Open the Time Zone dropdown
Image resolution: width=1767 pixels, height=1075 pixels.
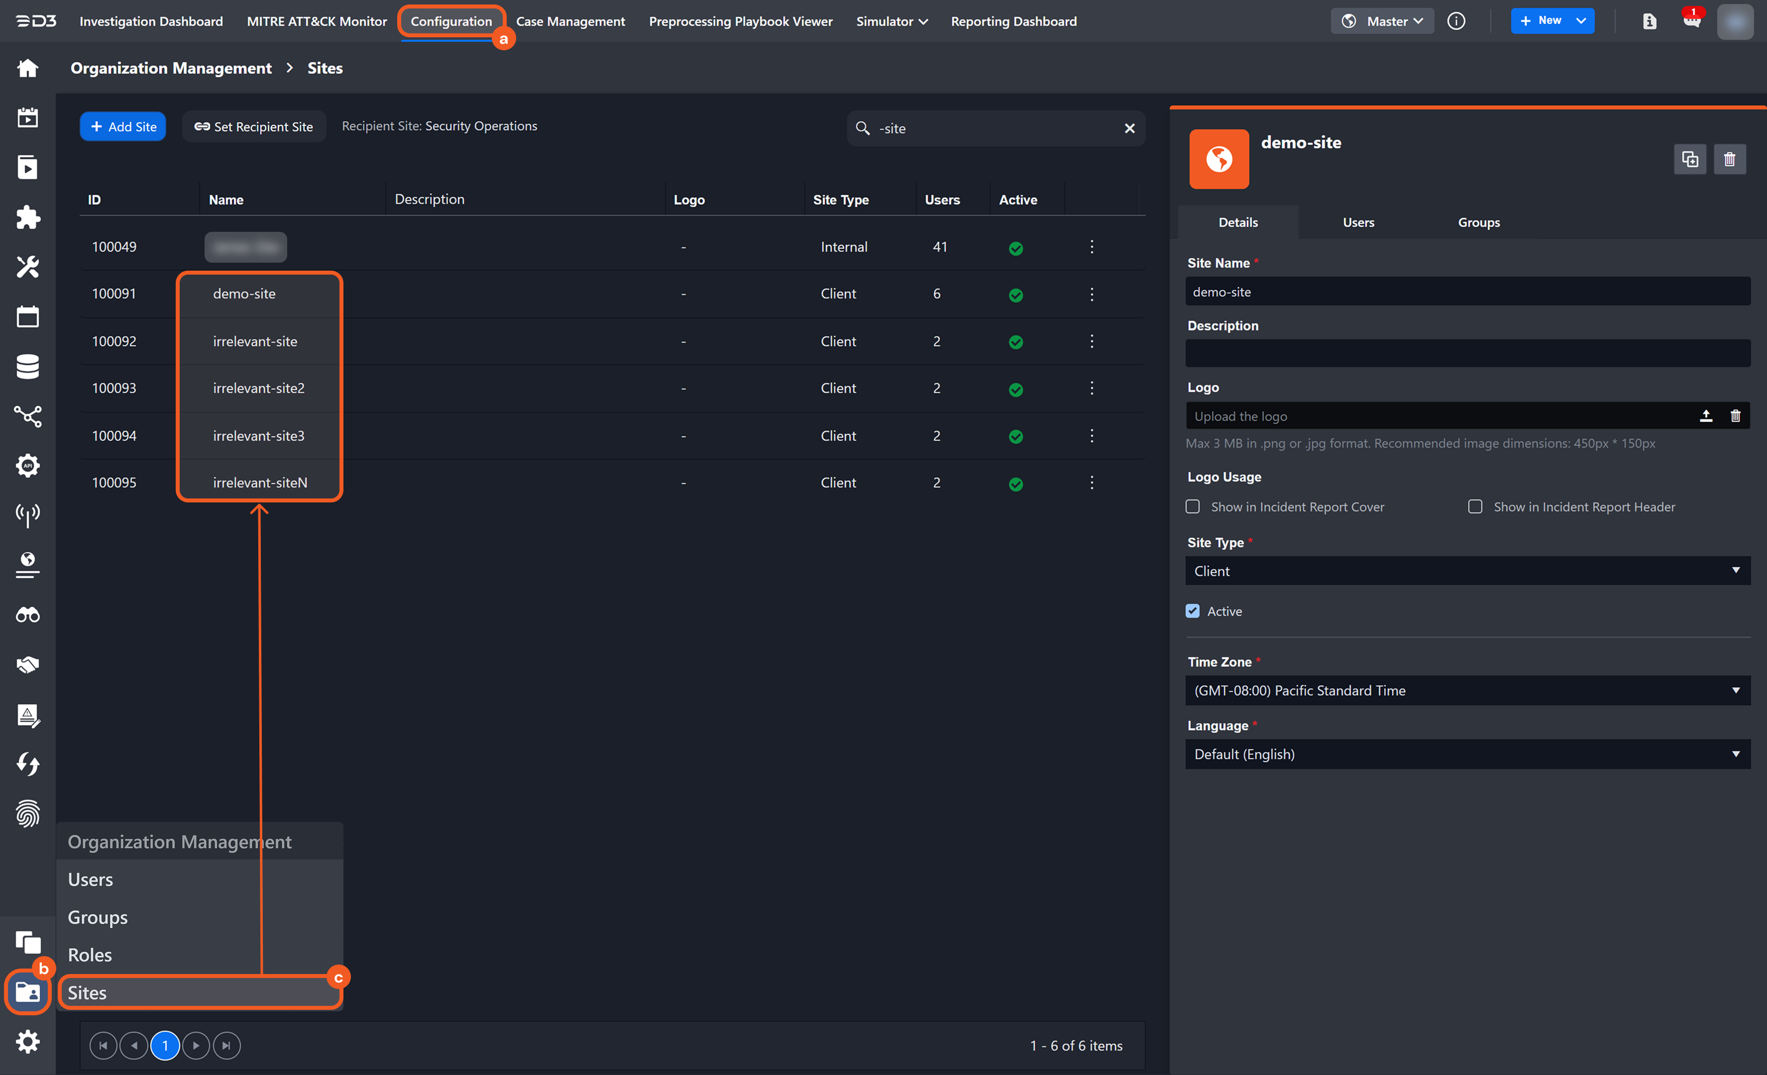[1467, 690]
